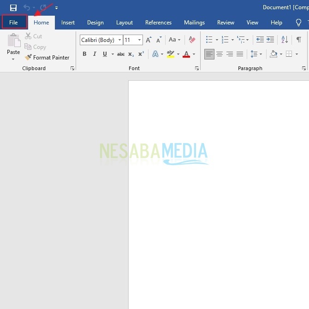Undo the last action

coord(27,8)
